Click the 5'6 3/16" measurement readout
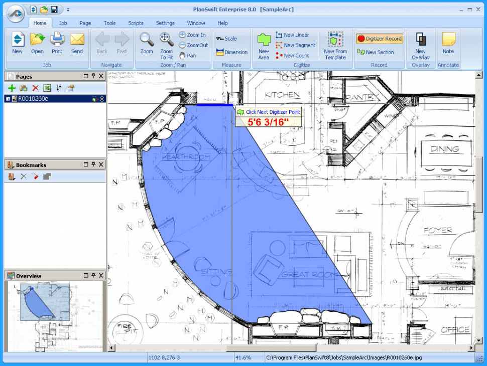The height and width of the screenshot is (366, 487). [268, 122]
